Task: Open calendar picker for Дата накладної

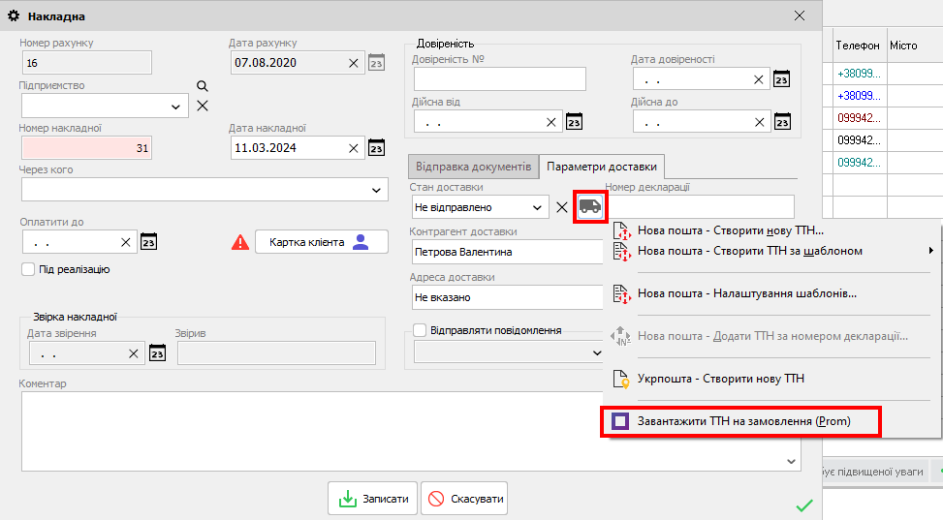Action: click(377, 148)
